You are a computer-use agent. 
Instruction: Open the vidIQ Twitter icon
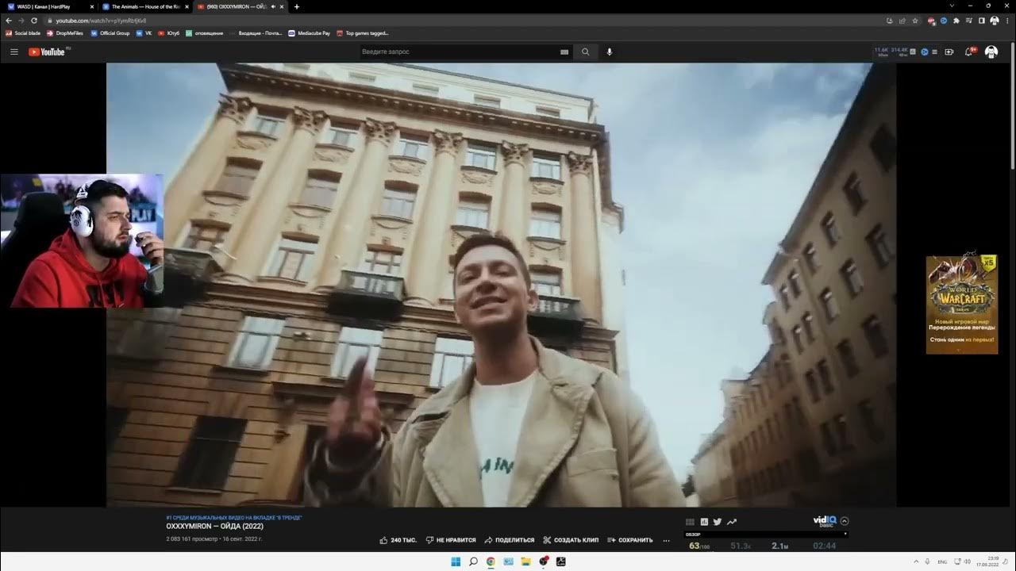pos(718,522)
